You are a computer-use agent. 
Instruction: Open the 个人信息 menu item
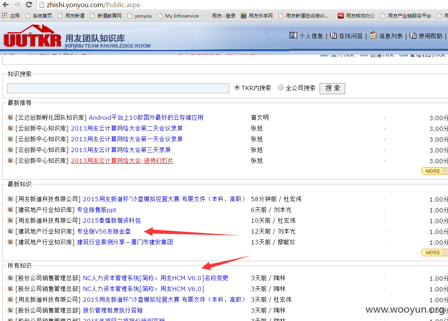tap(306, 36)
